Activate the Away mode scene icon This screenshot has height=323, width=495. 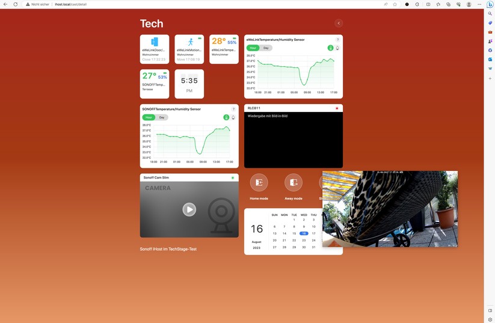294,183
